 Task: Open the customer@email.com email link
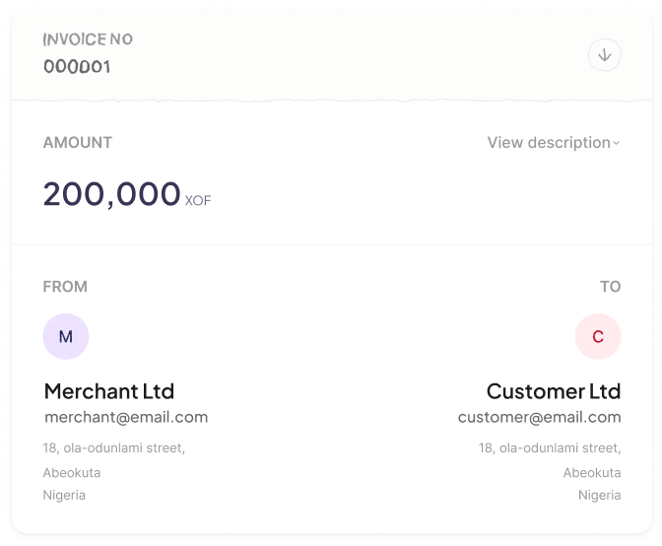tap(539, 417)
